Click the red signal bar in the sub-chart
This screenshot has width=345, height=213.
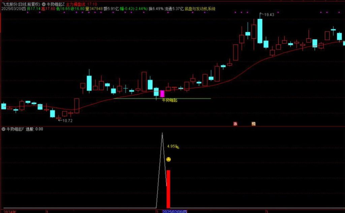point(168,189)
